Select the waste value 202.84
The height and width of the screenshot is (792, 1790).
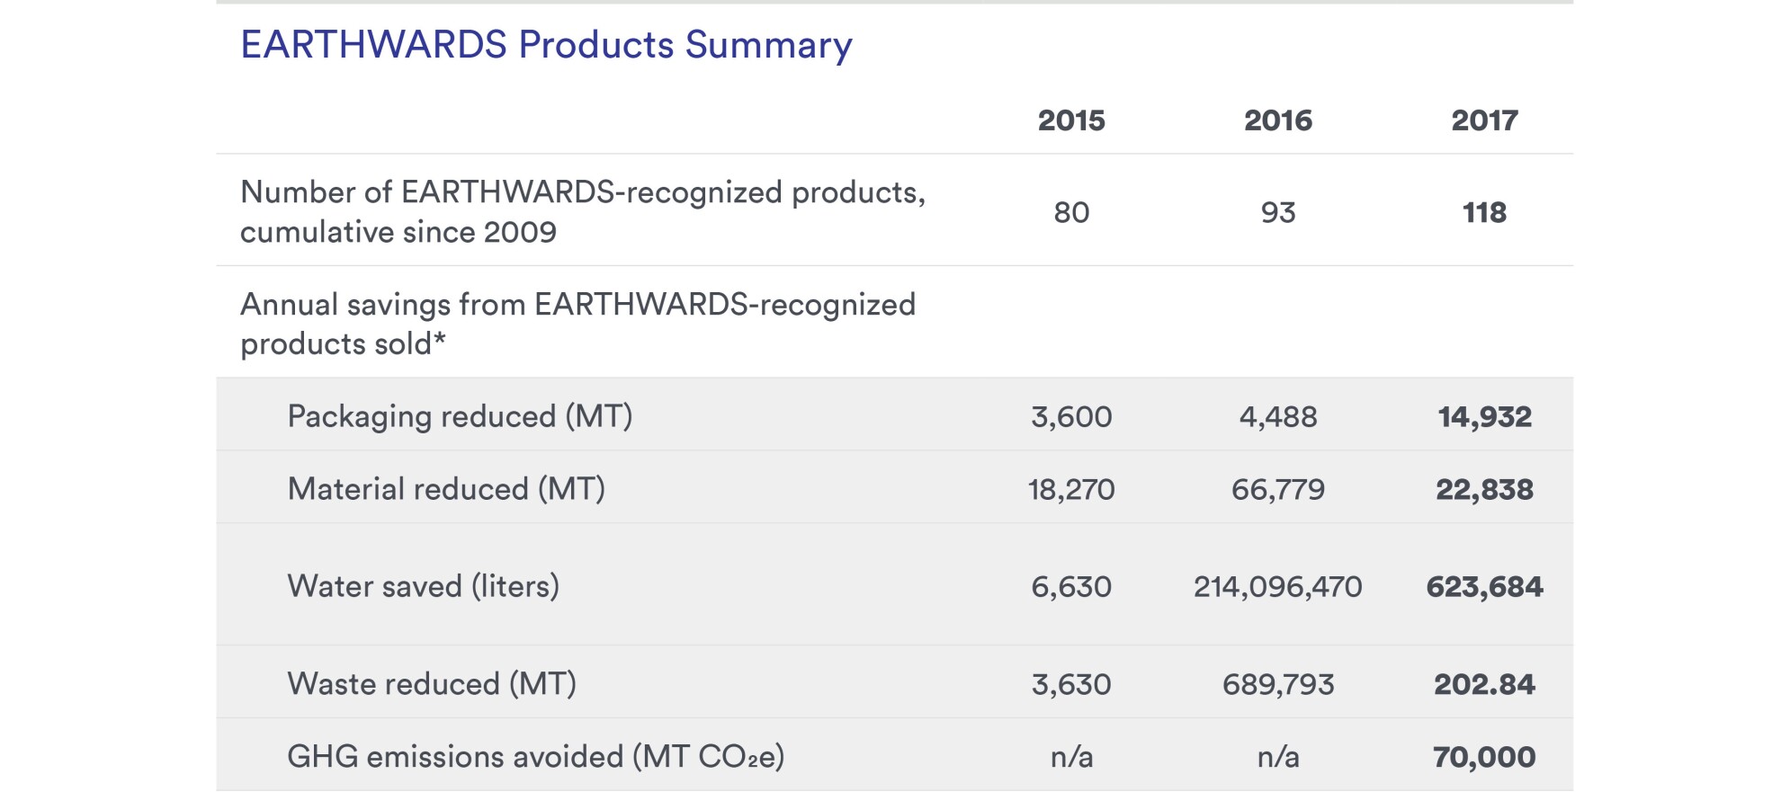pos(1484,685)
